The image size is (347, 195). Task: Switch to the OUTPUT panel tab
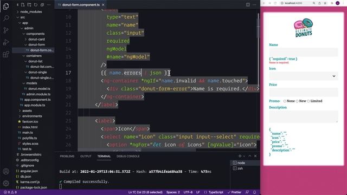pyautogui.click(x=86, y=156)
